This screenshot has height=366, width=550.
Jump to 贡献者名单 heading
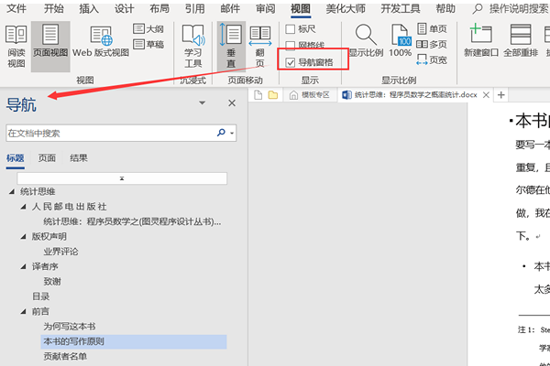[x=65, y=356]
